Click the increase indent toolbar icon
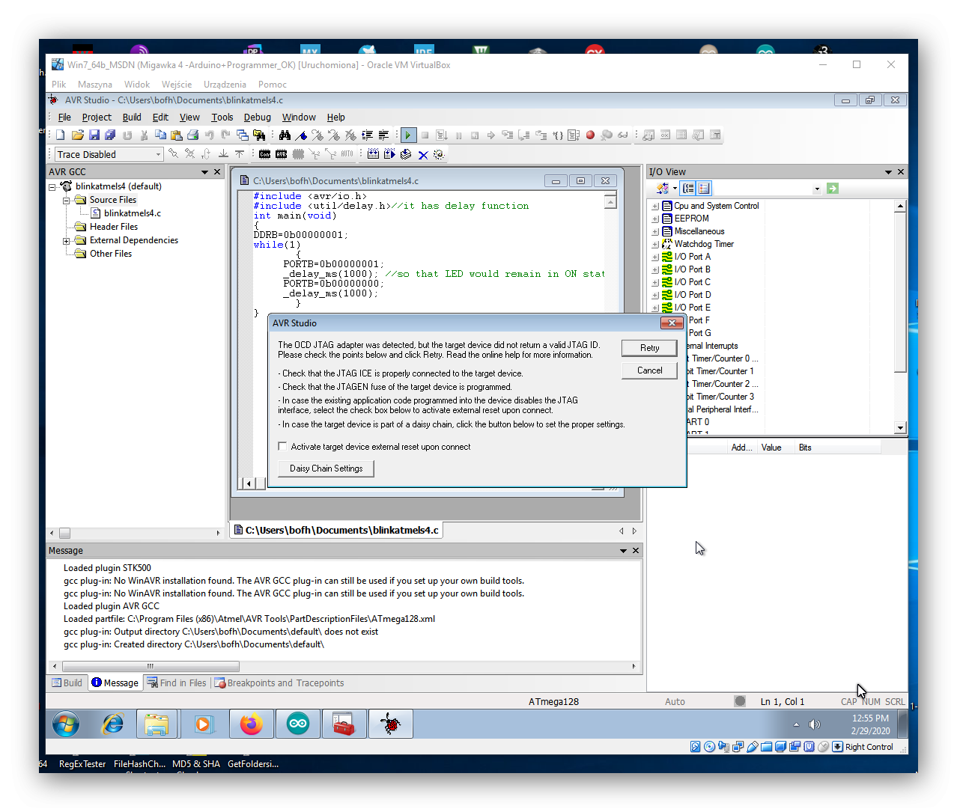 coord(367,135)
